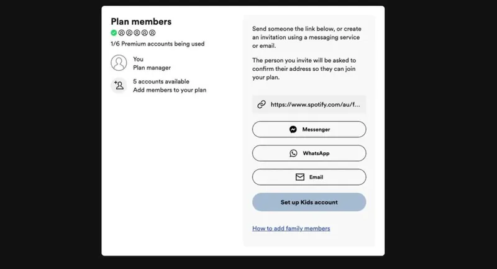The width and height of the screenshot is (497, 269).
Task: Click the second empty member slot icon
Action: click(x=129, y=33)
